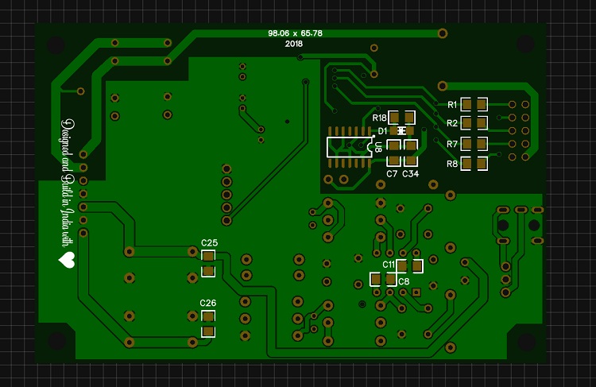Select the R7 resistor pads

pyautogui.click(x=474, y=144)
